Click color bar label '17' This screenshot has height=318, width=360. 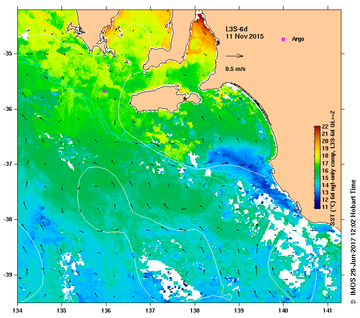[x=325, y=163]
